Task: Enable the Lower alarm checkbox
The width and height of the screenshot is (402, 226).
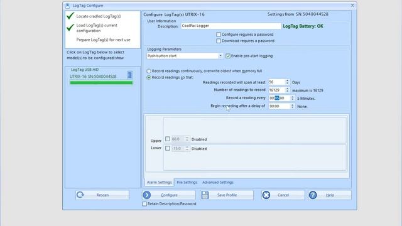Action: coord(168,148)
